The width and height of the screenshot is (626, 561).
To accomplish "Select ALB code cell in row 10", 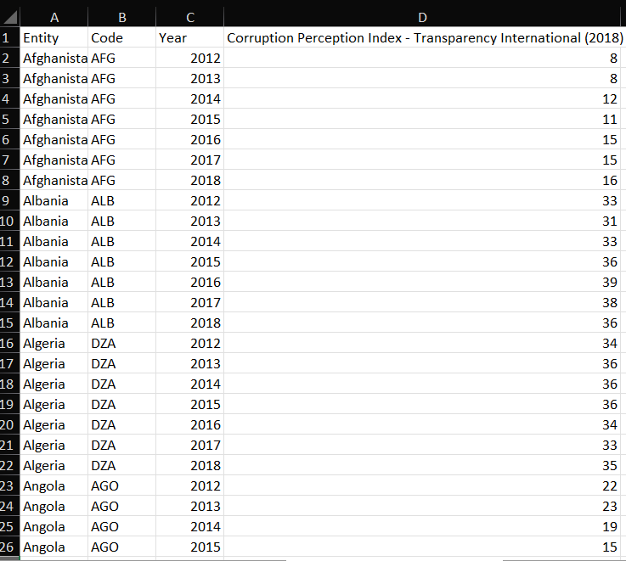I will [121, 221].
